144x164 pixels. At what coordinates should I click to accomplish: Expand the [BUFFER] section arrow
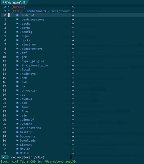tap(9, 7)
